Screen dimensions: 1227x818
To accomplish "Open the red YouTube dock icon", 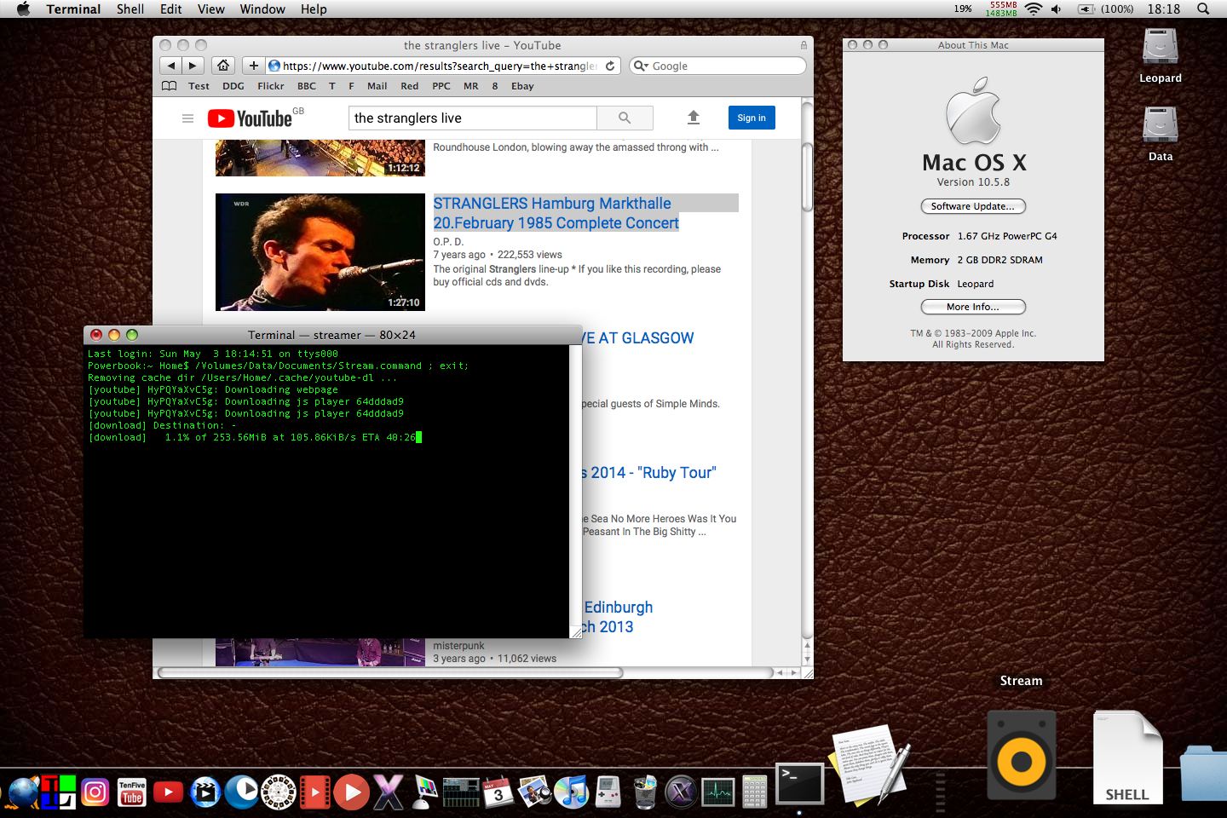I will pos(168,792).
